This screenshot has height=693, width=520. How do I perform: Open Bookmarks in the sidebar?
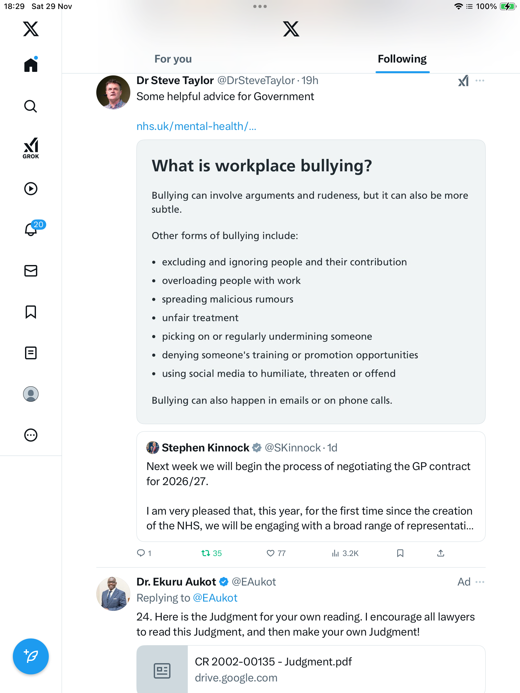[31, 312]
